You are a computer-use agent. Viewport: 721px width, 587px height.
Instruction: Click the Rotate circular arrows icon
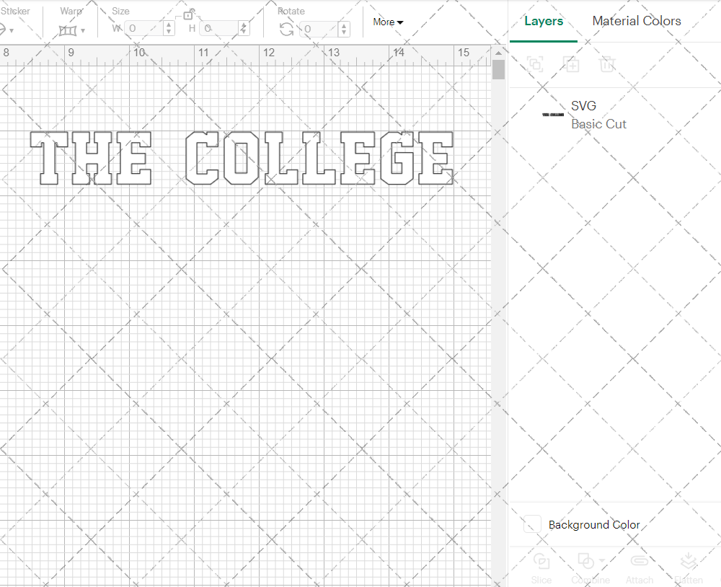[x=286, y=29]
